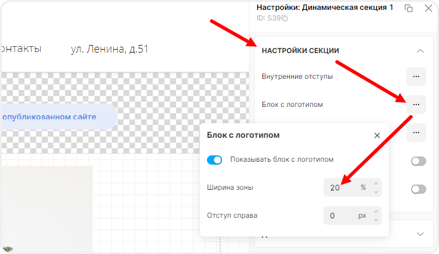Collapse the НАСТРОЙКИ СЕКЦИИ group

click(420, 51)
